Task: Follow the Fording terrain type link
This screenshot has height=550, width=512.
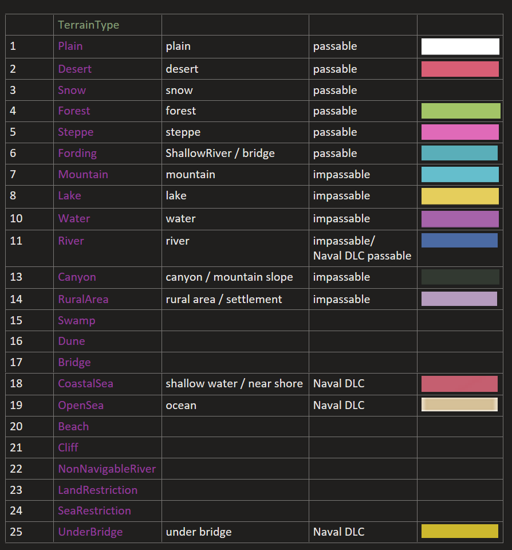Action: coord(77,153)
